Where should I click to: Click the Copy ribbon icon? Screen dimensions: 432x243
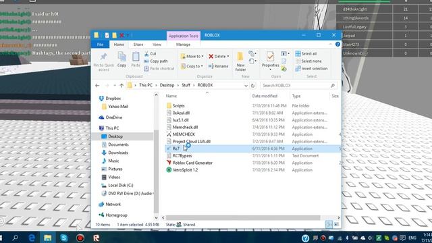click(122, 59)
